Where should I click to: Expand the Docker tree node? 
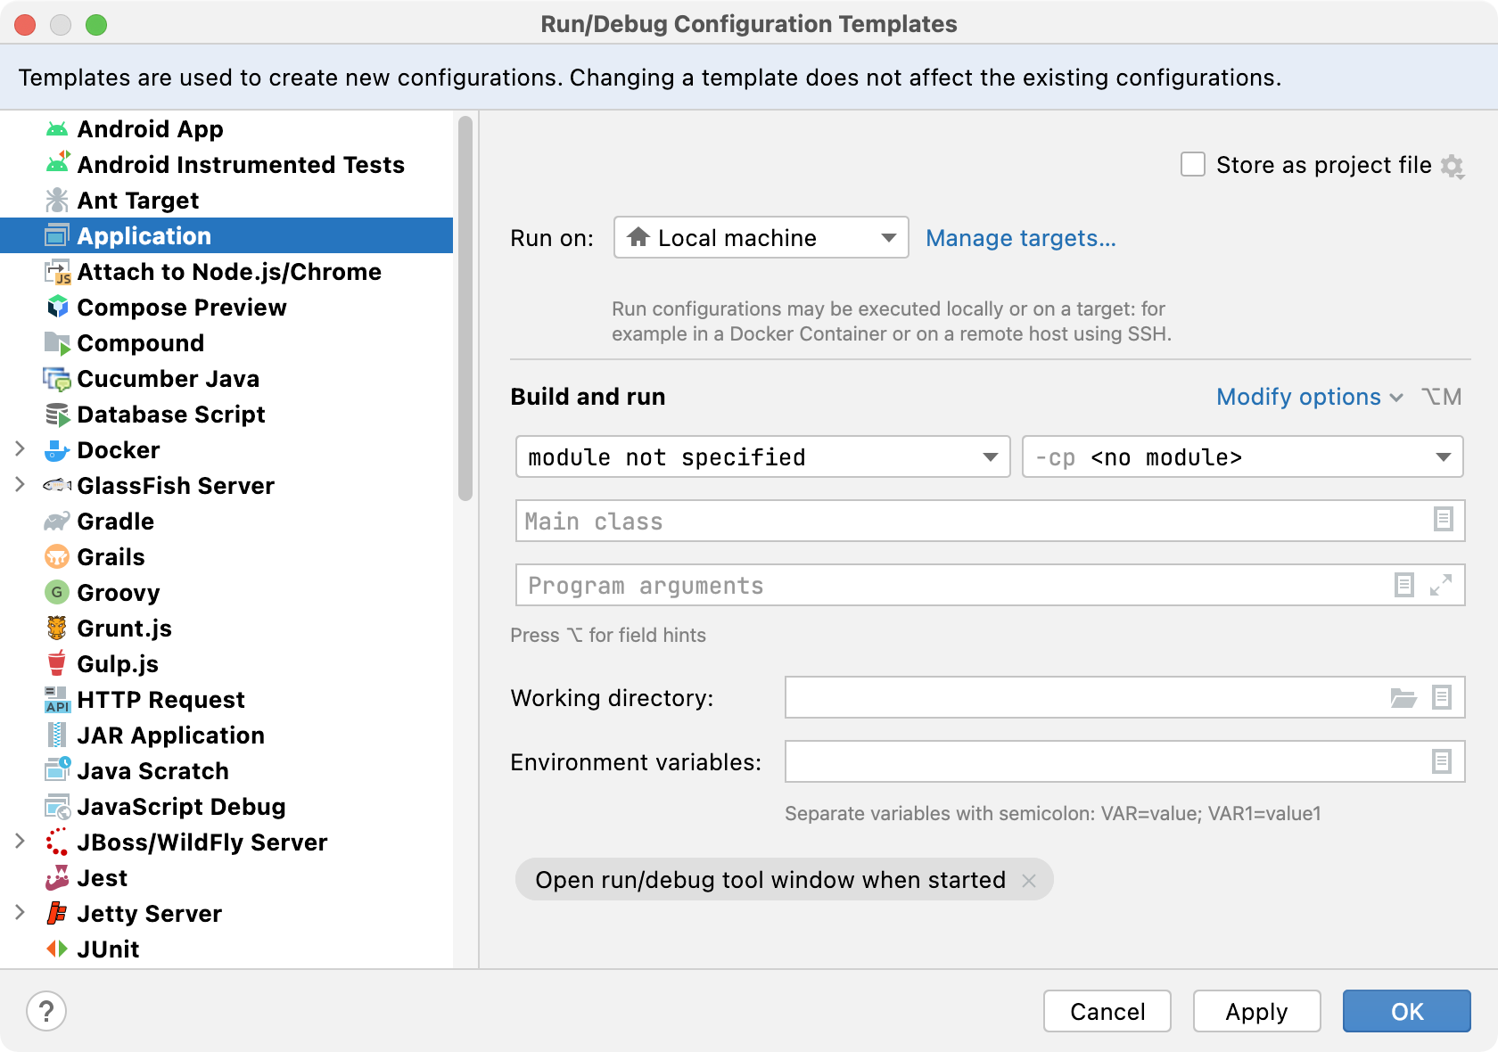(x=20, y=449)
